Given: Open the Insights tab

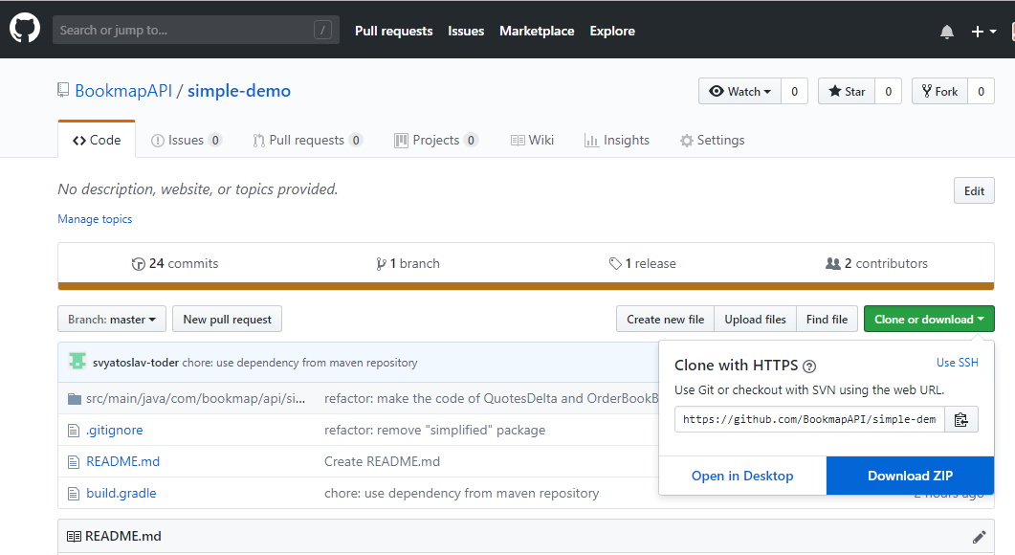Looking at the screenshot, I should coord(617,140).
